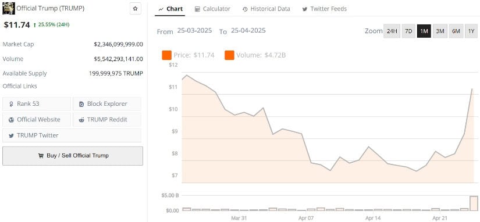
Task: Click the Mar 31 axis label
Action: 239,219
